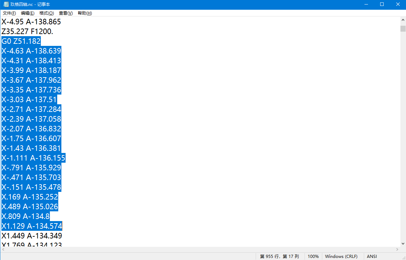
Task: Open the 编辑(E) menu
Action: (28, 13)
